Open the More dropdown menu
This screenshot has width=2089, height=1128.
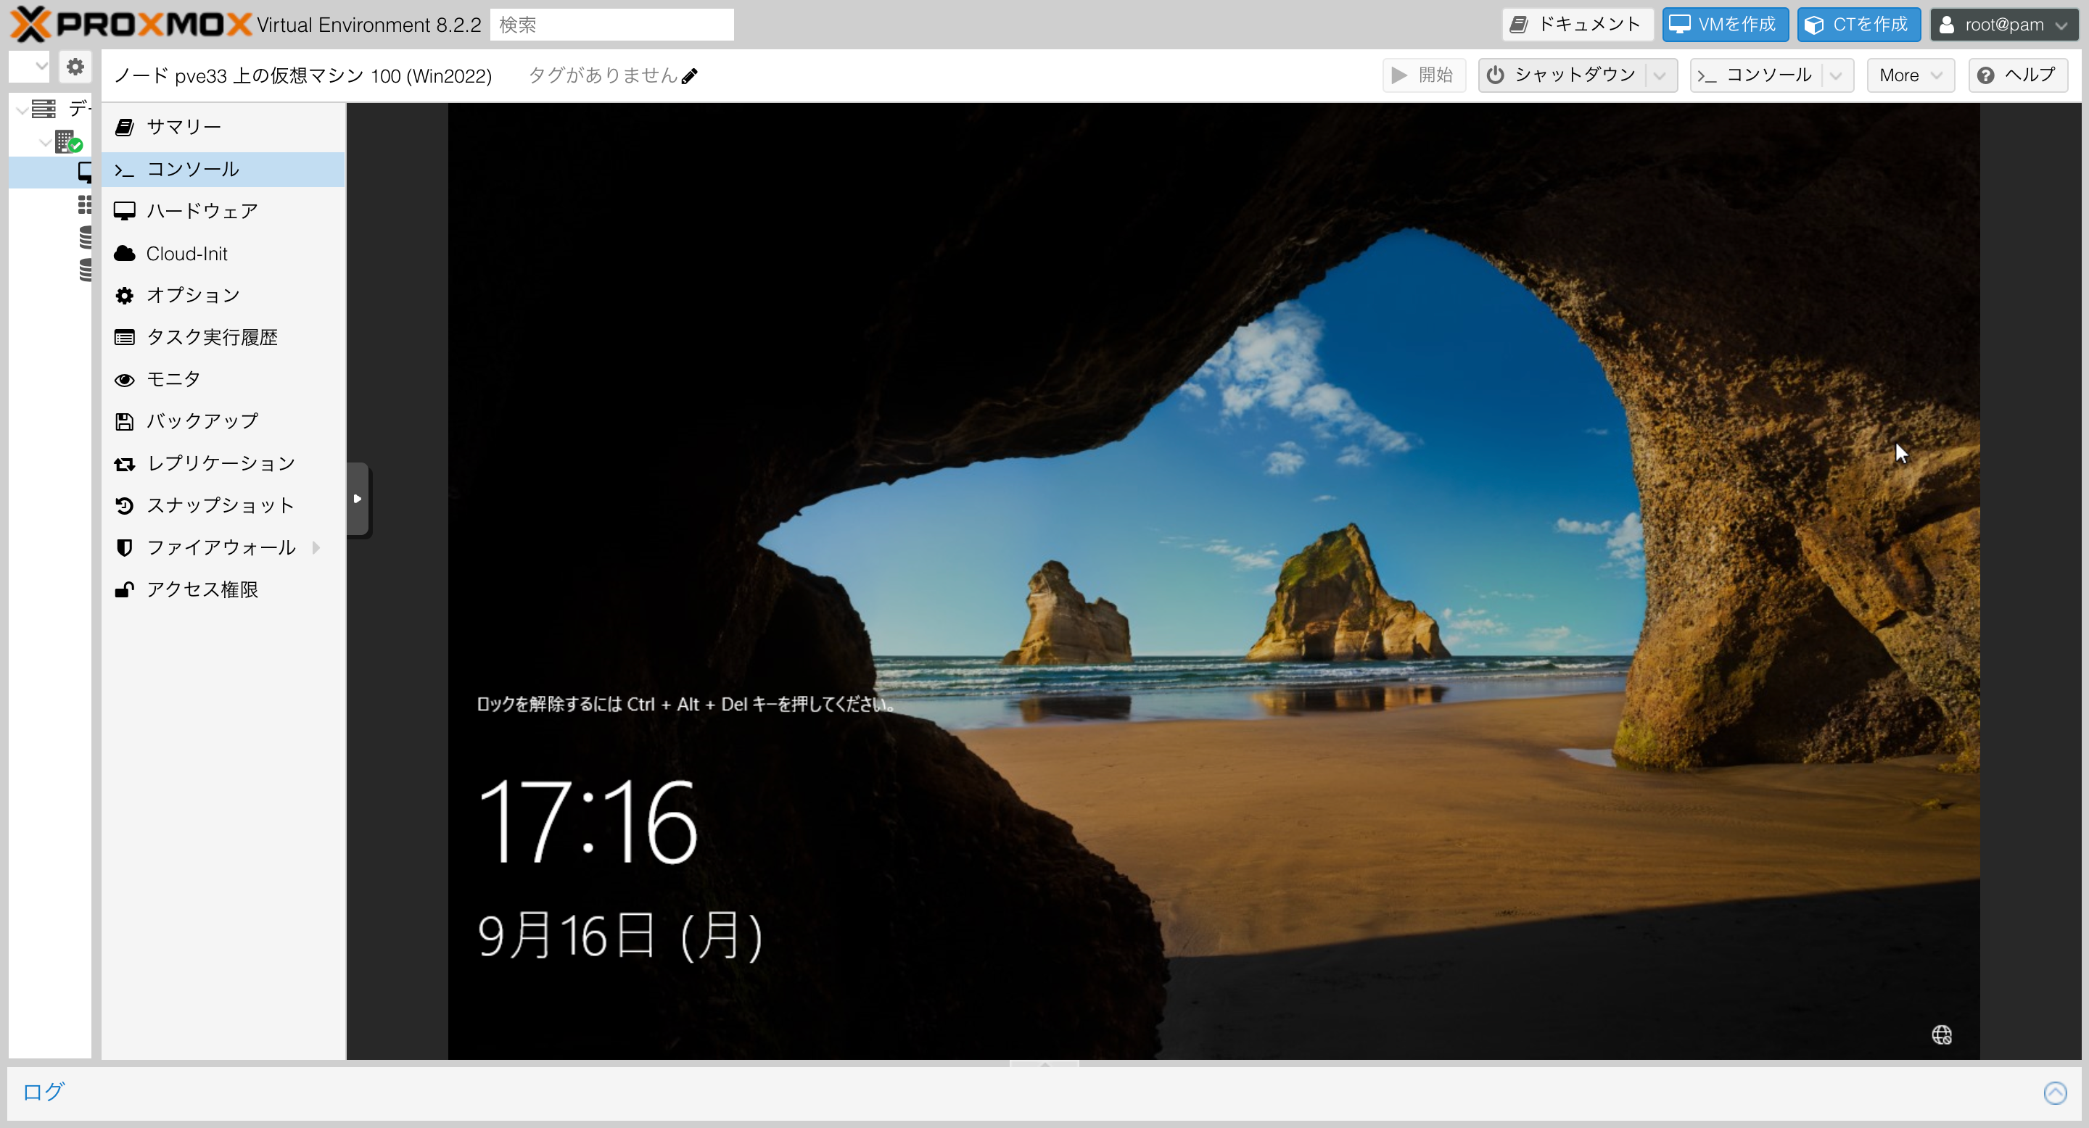tap(1910, 75)
